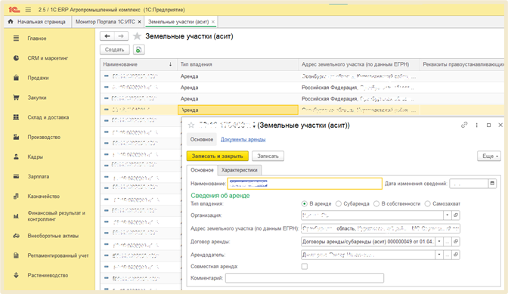This screenshot has height=294, width=508.
Task: Add Земельные участки list to favorites star
Action: point(137,36)
